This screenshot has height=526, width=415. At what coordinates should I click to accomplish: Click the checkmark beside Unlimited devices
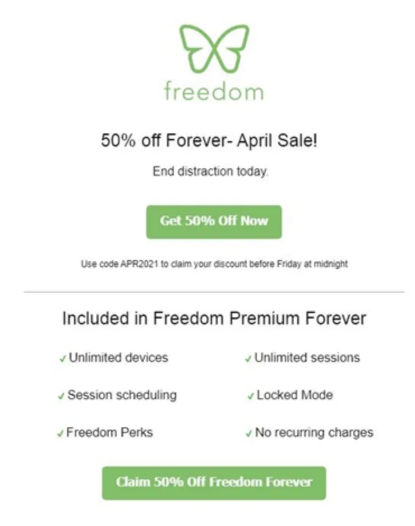tap(63, 359)
